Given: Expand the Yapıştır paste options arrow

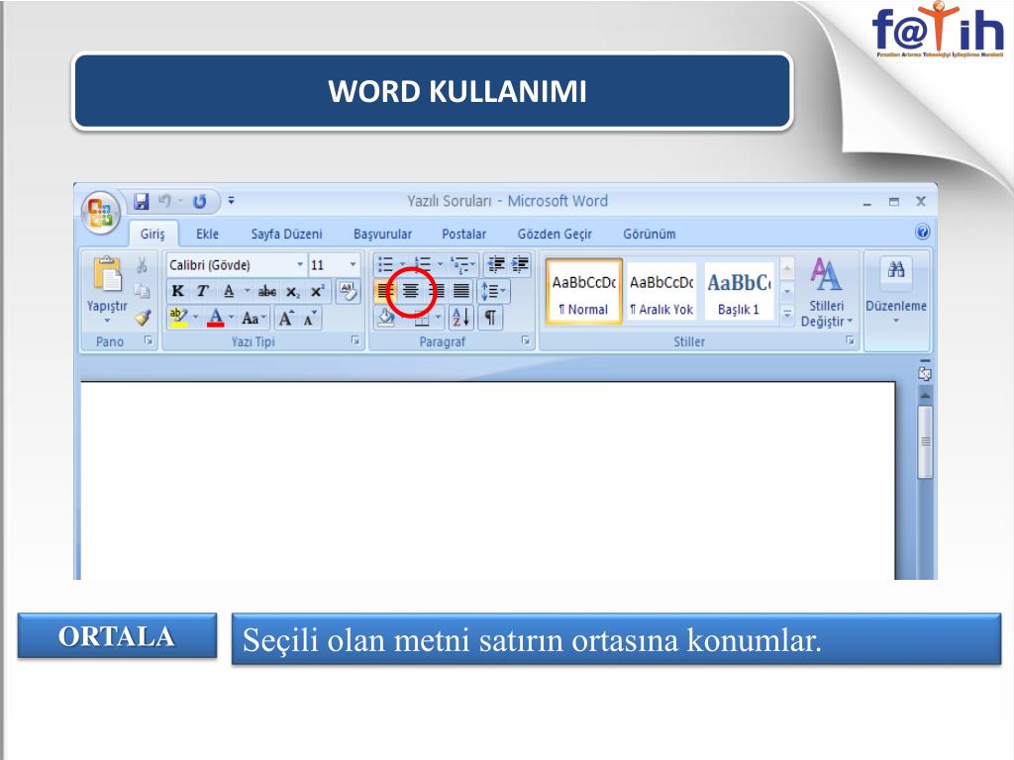Looking at the screenshot, I should [107, 321].
